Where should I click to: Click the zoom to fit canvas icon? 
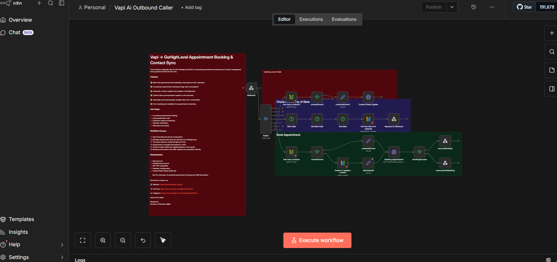(x=83, y=240)
